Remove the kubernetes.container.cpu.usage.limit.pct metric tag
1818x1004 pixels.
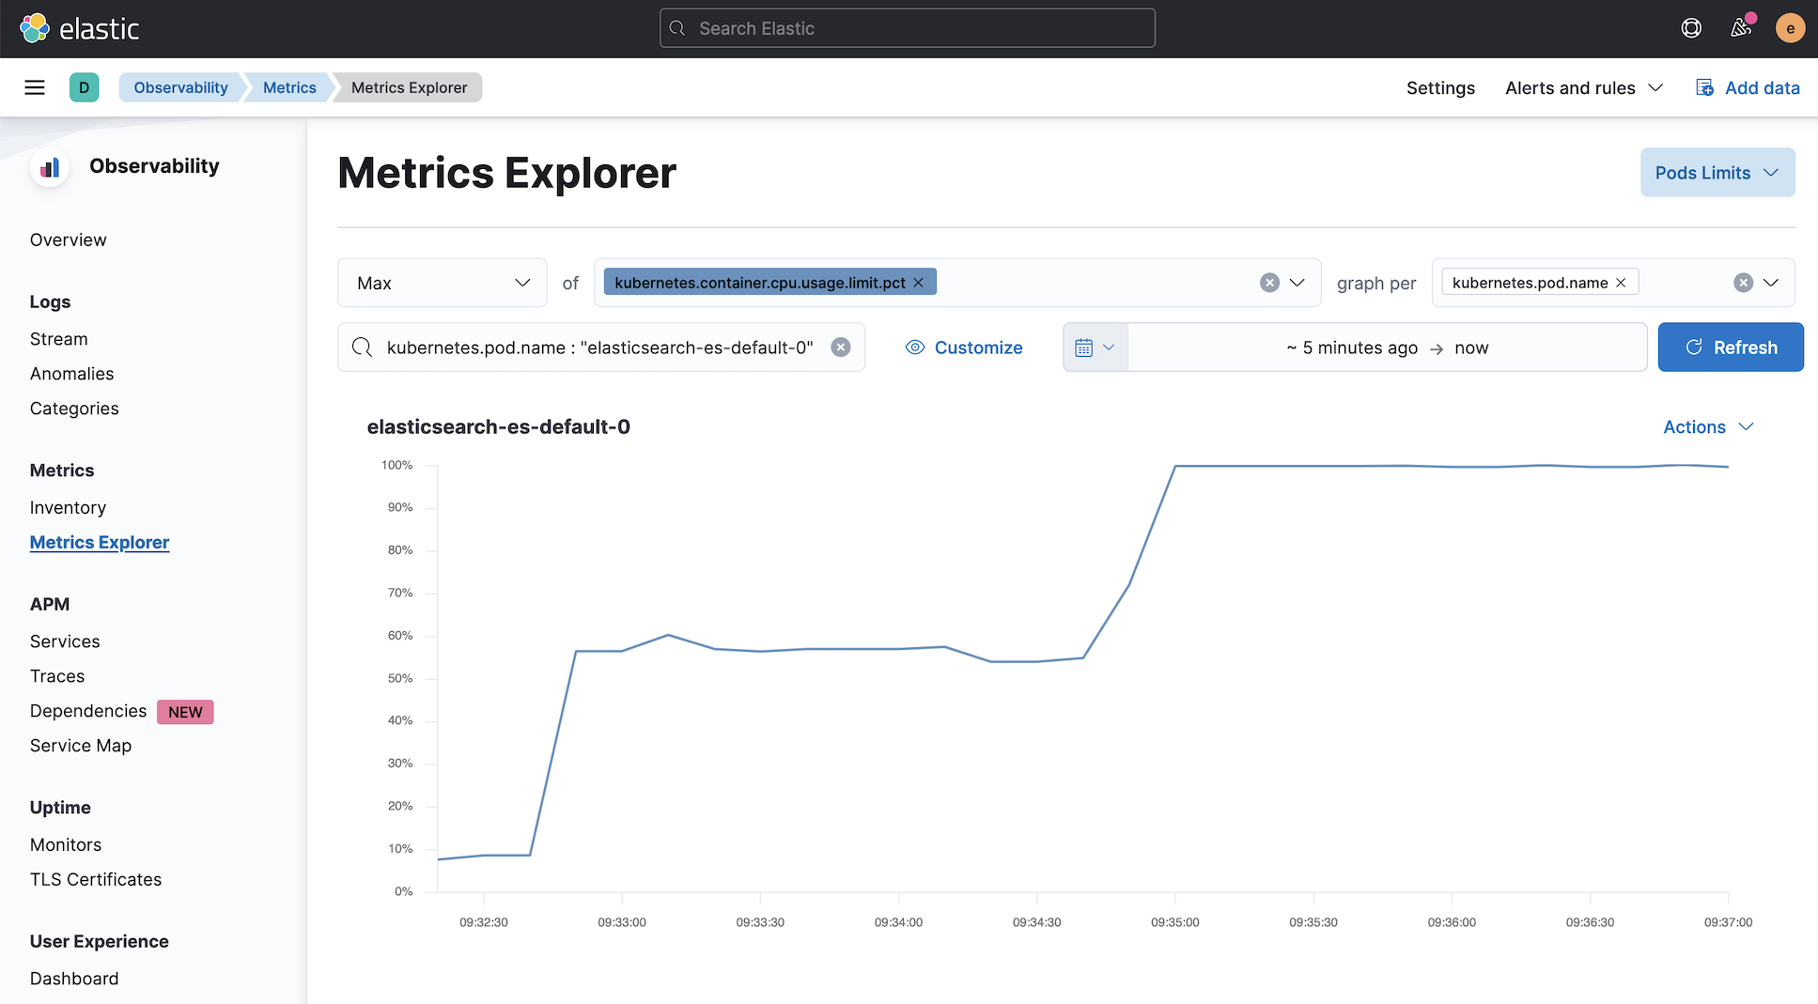pos(919,283)
